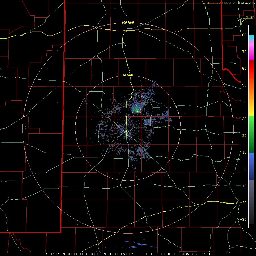256x256 pixels.
Task: Click the 10 value on the dBZ scale
Action: click(244, 152)
